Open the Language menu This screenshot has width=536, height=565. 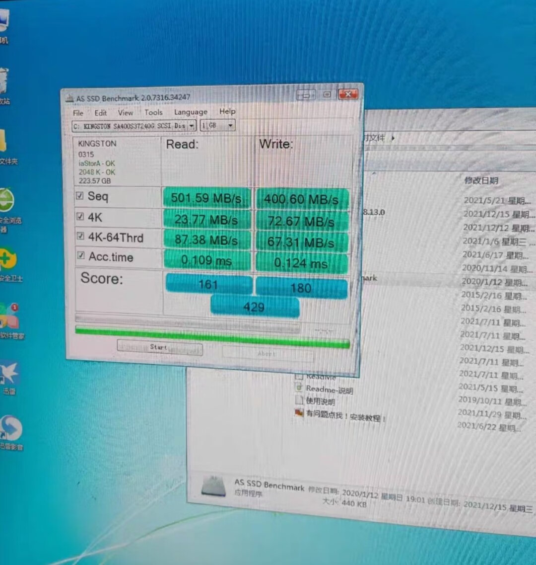click(191, 112)
